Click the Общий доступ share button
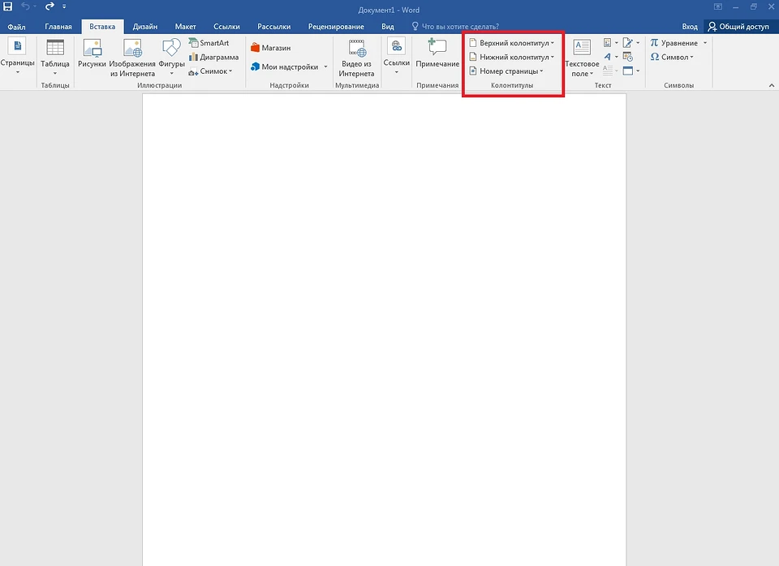The width and height of the screenshot is (779, 566). (738, 27)
